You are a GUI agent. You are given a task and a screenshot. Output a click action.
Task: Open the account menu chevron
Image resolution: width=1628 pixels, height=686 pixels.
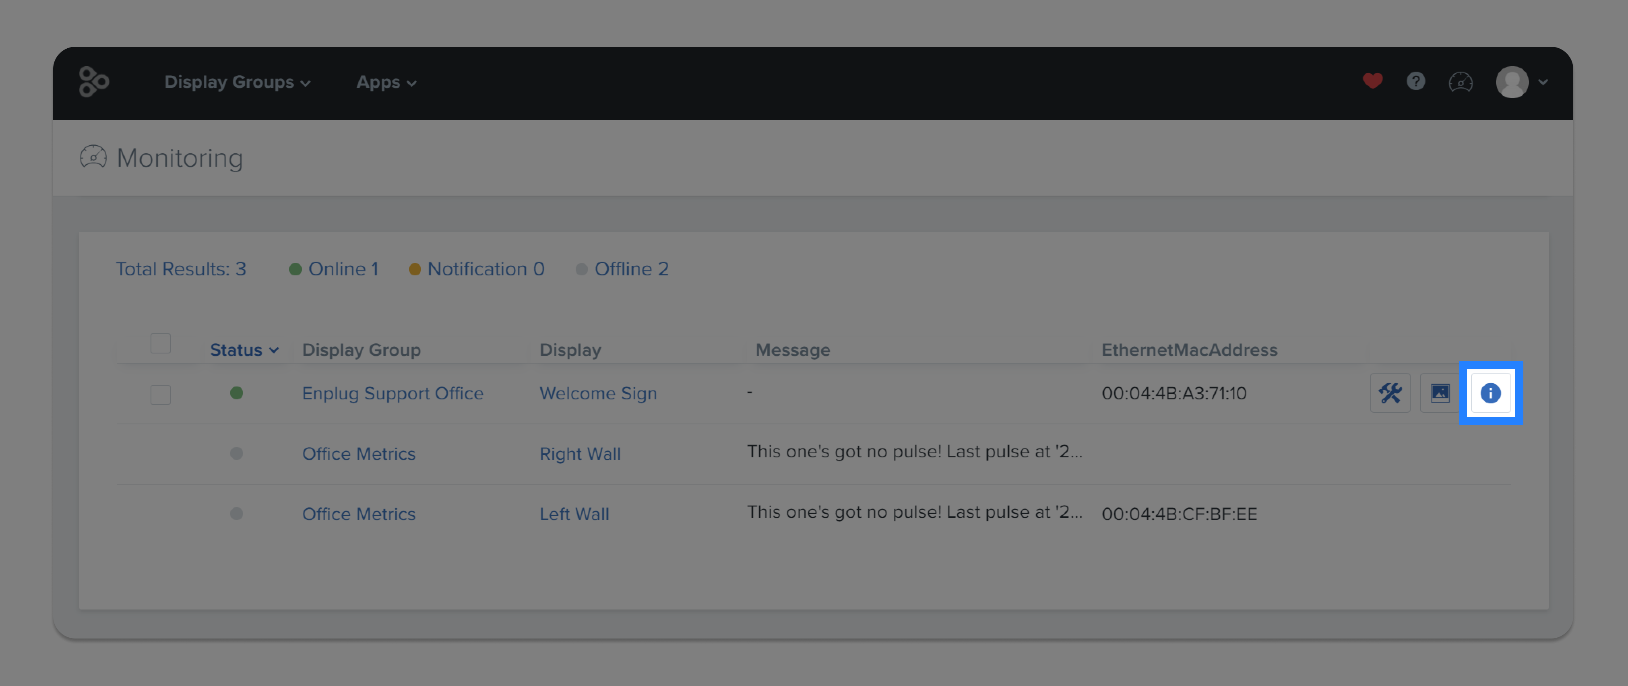[x=1543, y=82]
